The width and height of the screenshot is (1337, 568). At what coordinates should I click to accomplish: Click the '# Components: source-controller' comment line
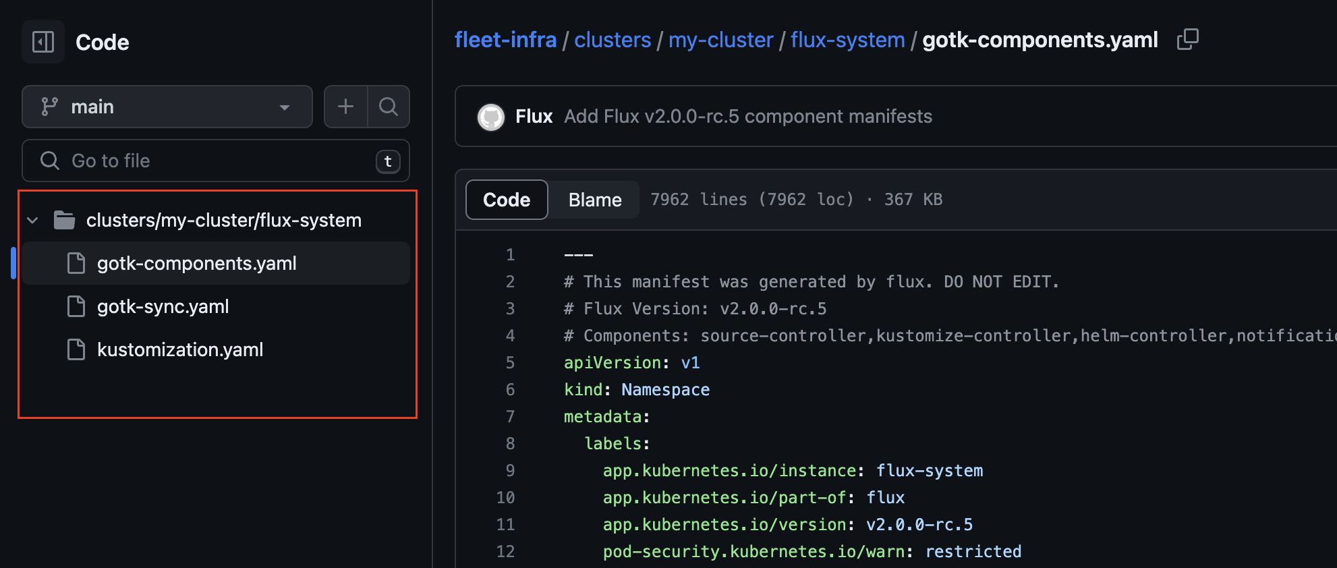tap(950, 336)
